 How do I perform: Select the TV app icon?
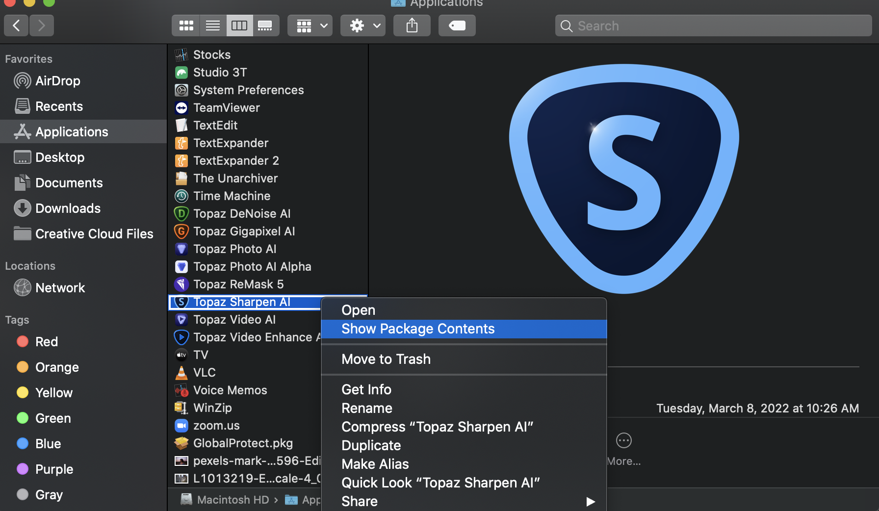(x=181, y=355)
